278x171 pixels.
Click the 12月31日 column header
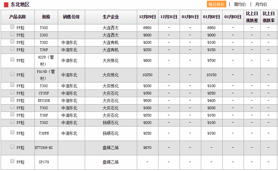169,17
